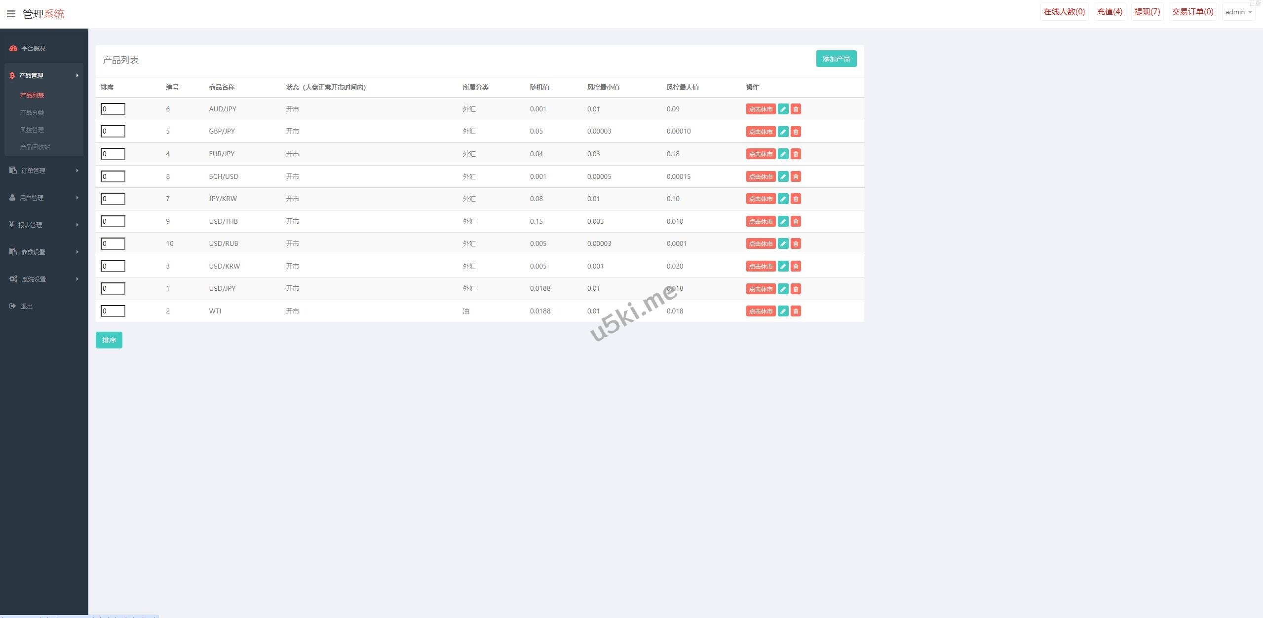Click edit pencil icon for USD/THB
Viewport: 1263px width, 618px height.
pyautogui.click(x=783, y=221)
